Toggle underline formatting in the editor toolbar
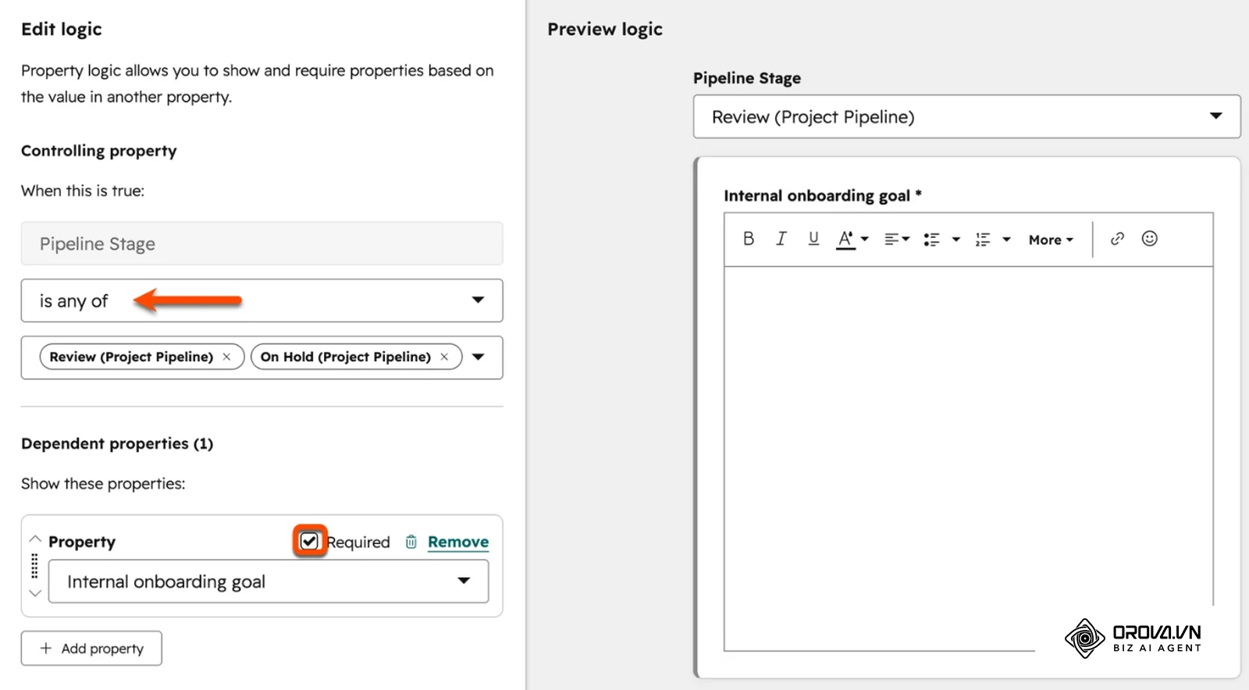The height and width of the screenshot is (690, 1249). coord(813,239)
